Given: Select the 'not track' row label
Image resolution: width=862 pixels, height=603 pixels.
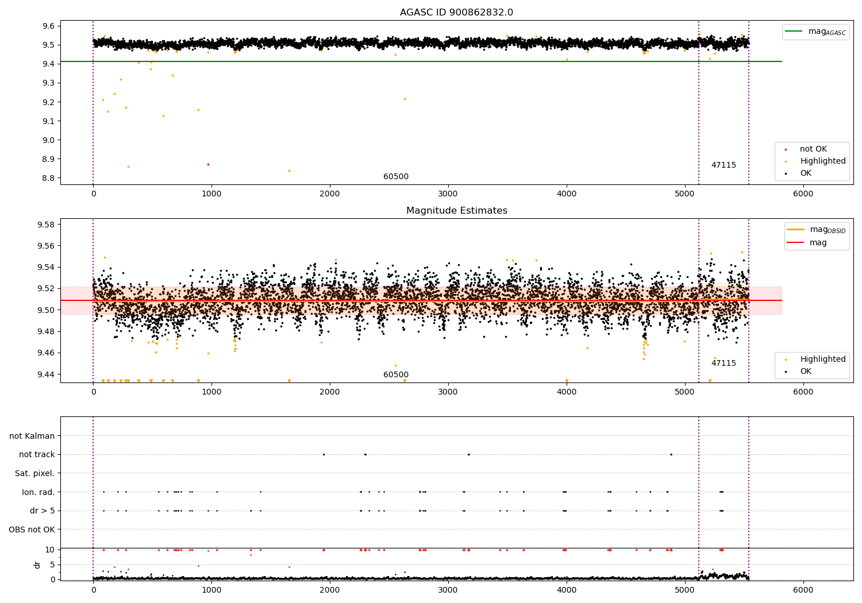Looking at the screenshot, I should pos(37,454).
